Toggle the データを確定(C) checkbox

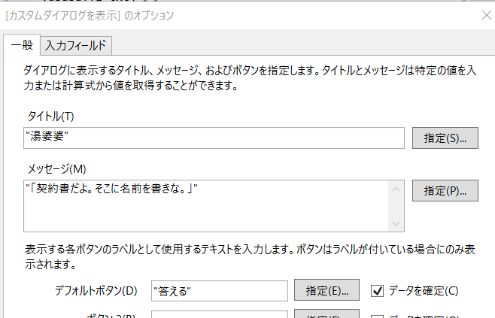click(x=377, y=291)
